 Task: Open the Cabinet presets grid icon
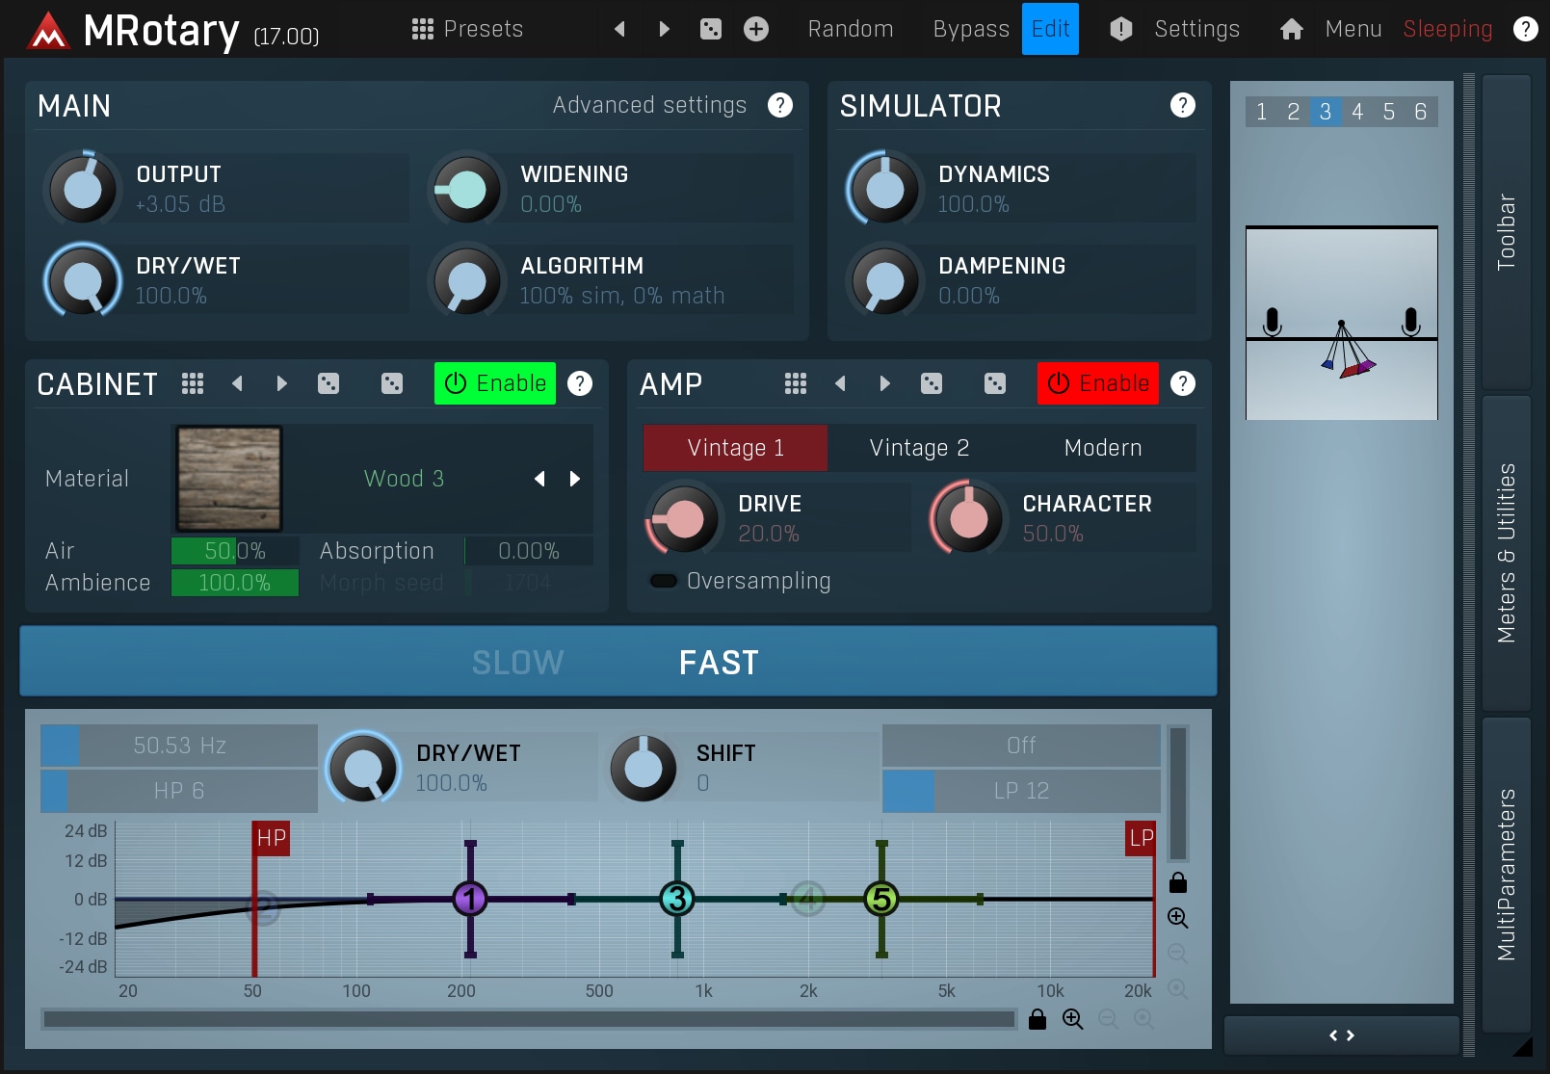tap(193, 383)
